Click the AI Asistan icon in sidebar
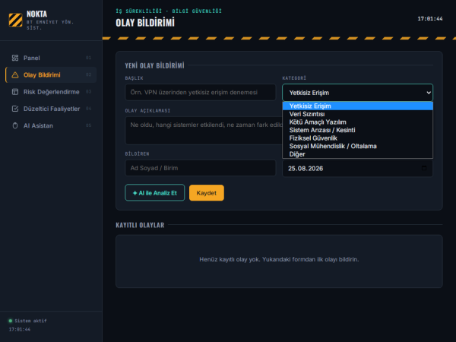The image size is (456, 342). coord(15,125)
